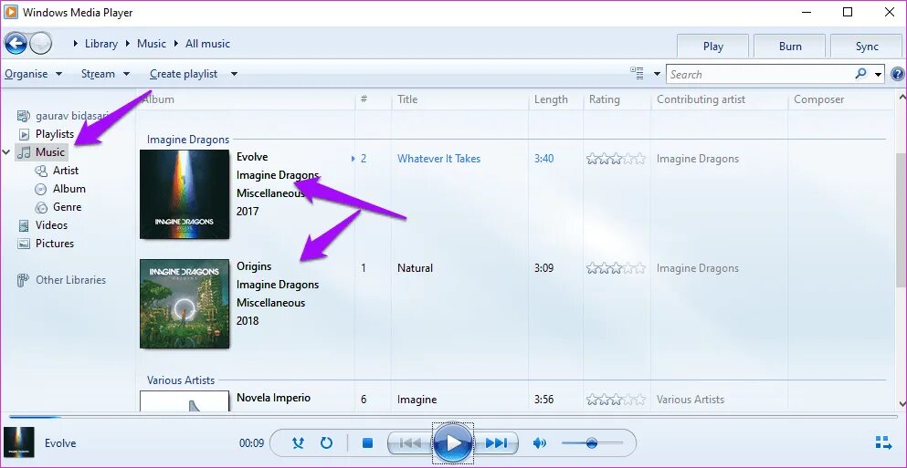The height and width of the screenshot is (468, 907).
Task: Click the large Play button
Action: pos(453,443)
